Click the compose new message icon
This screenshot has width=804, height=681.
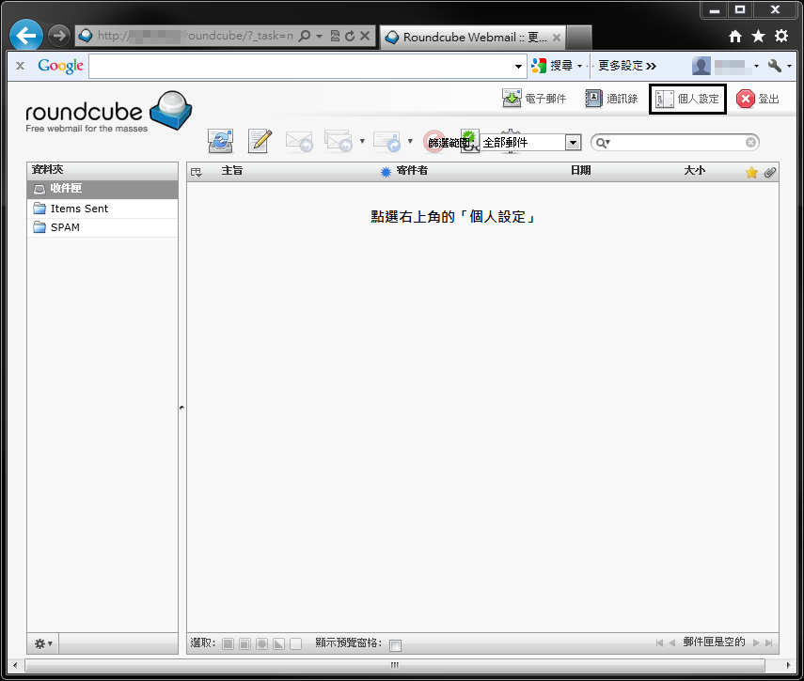(x=260, y=141)
